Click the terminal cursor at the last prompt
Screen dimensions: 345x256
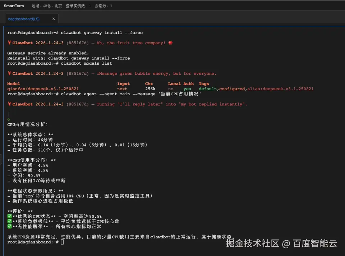pos(62,242)
